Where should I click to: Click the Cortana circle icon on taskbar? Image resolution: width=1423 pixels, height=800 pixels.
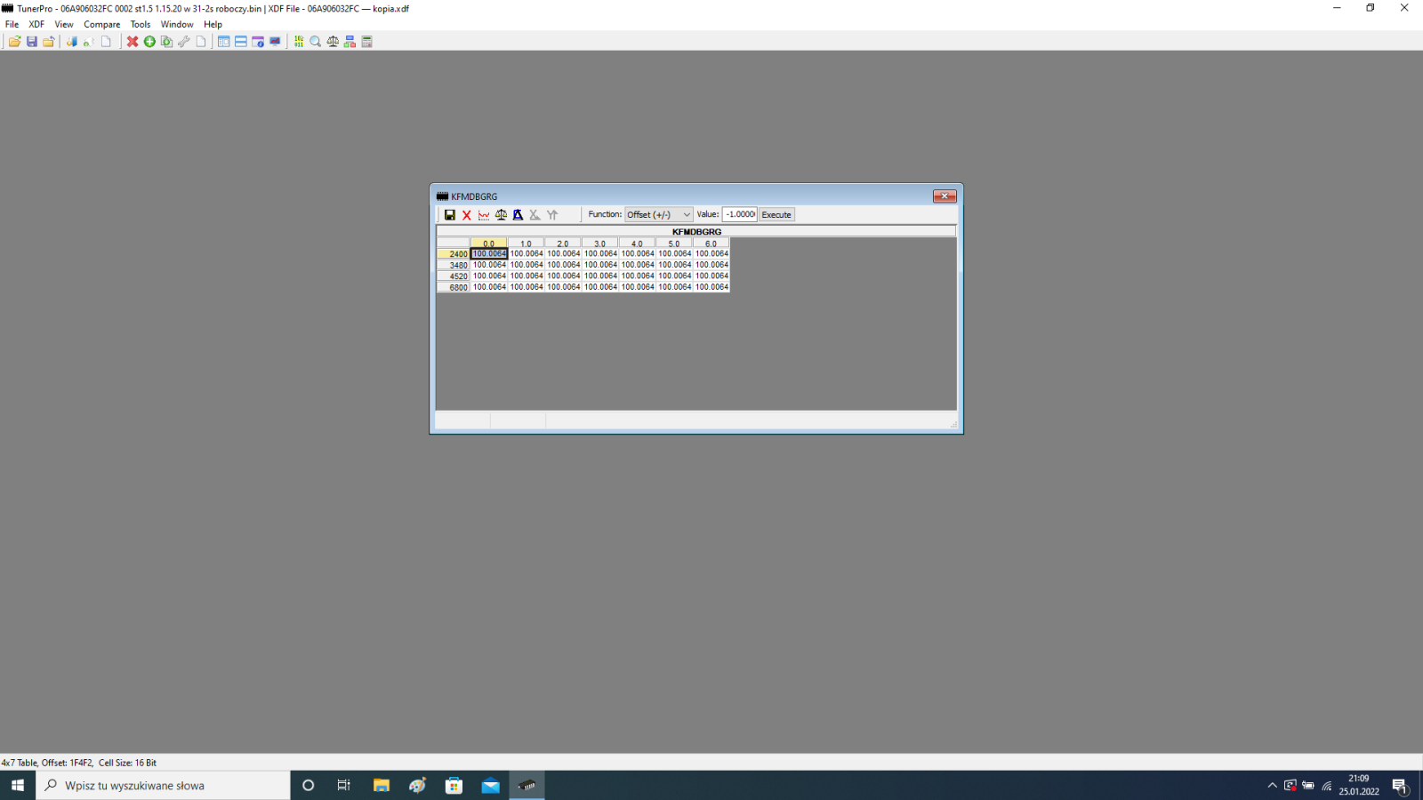pos(309,785)
